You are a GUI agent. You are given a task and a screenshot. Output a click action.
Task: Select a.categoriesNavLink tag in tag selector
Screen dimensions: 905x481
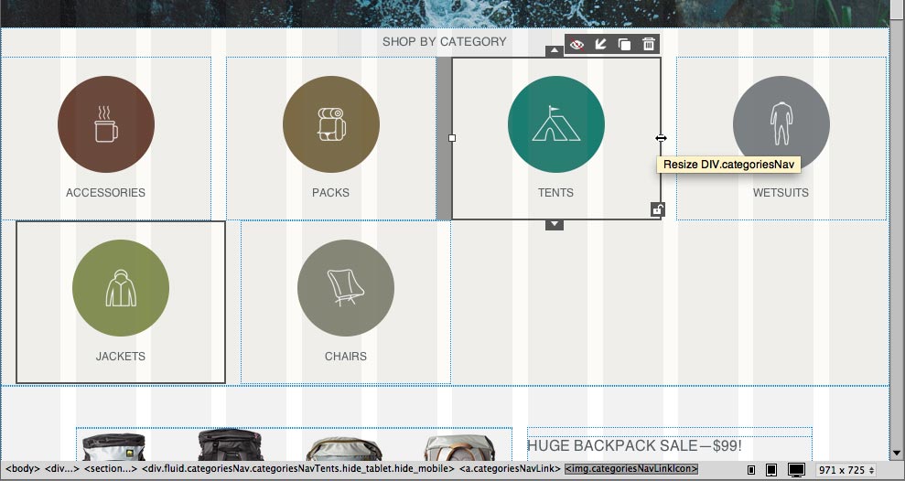(x=511, y=468)
